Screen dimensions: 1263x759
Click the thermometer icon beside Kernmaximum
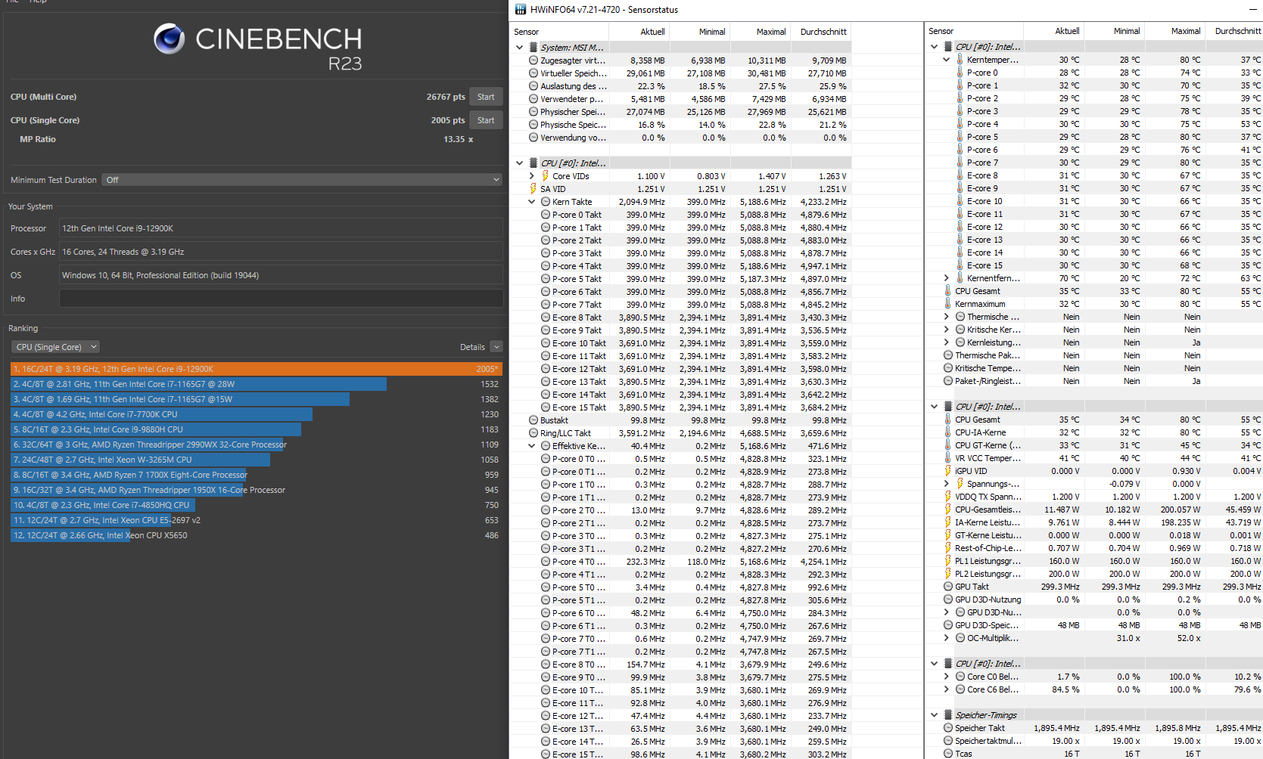click(x=948, y=304)
